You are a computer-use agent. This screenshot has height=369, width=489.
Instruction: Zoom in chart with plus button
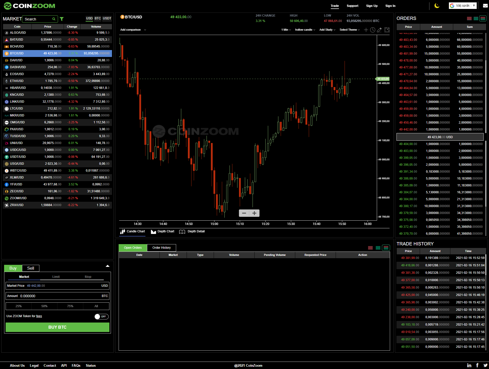(x=254, y=213)
